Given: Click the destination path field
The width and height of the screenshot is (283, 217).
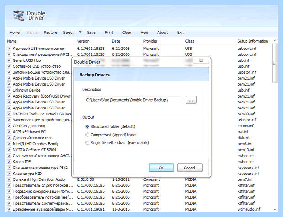Looking at the screenshot, I should [x=133, y=100].
